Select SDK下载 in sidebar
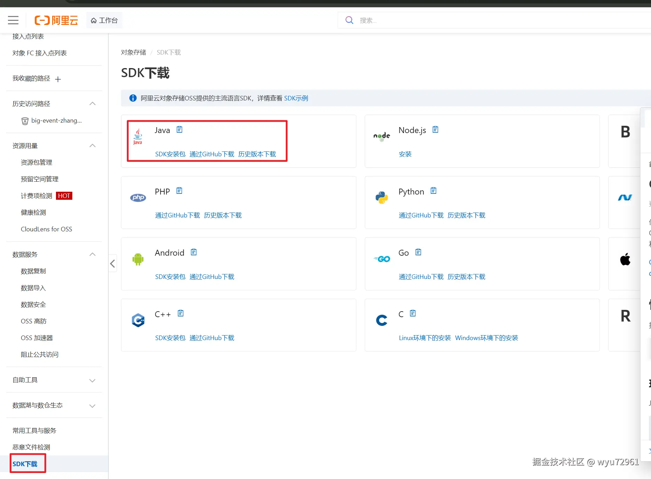 pyautogui.click(x=25, y=464)
